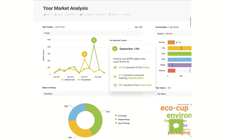The height and width of the screenshot is (140, 225).
Task: Click the September 13th popup title
Action: 129,49
